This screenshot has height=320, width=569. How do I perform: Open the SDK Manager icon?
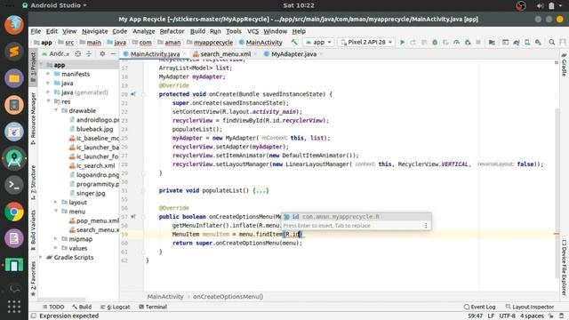[x=538, y=43]
